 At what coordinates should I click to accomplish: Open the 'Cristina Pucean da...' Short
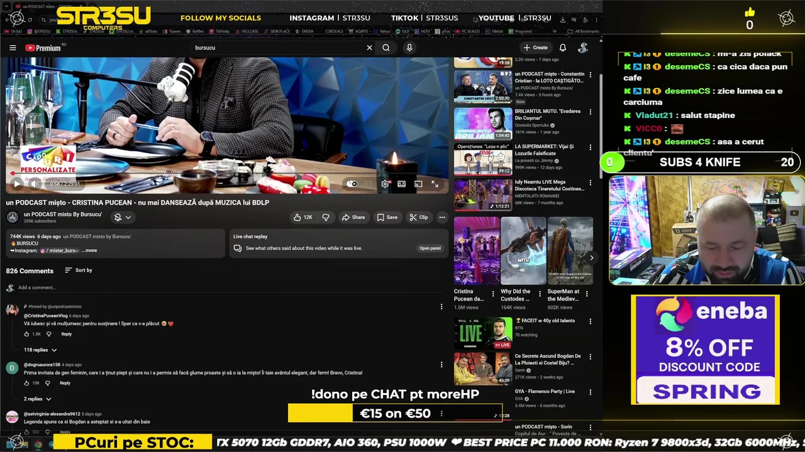point(477,250)
